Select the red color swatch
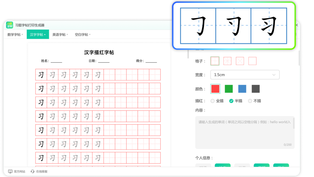Screen dimensions: 314x177 (x=215, y=89)
